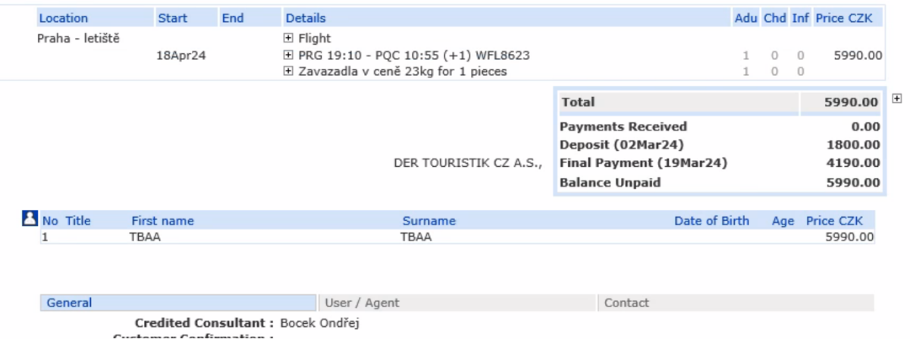Click the Location column header
Screen dimensions: 910x339
point(63,18)
